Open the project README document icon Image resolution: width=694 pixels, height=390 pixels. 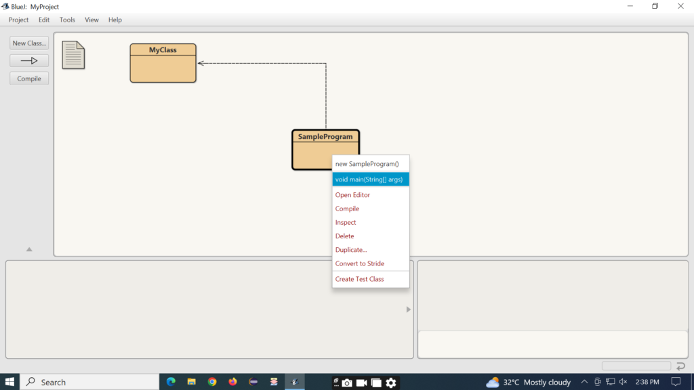coord(73,56)
